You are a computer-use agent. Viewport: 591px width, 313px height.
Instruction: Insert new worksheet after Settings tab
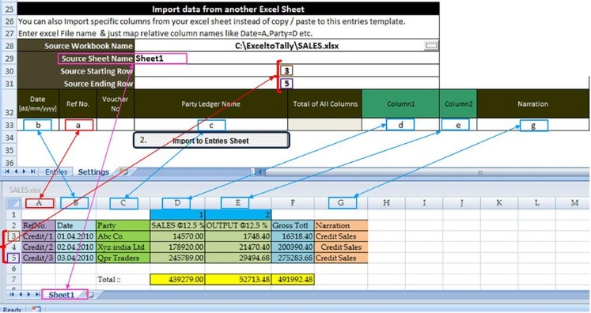point(123,172)
